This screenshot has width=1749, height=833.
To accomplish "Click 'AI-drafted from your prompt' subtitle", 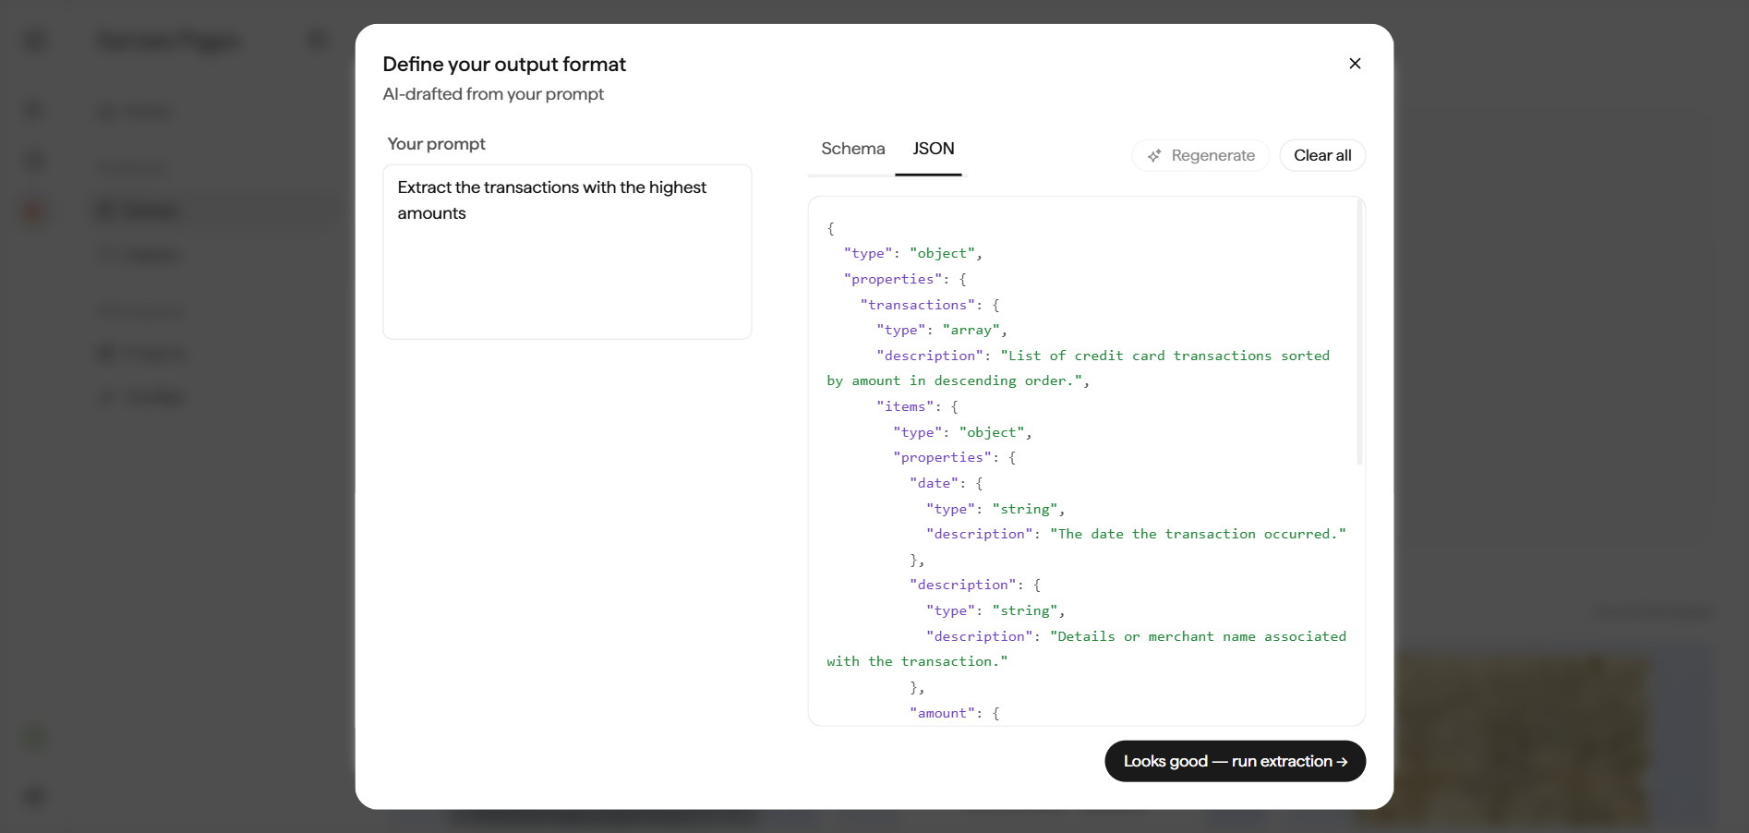I will pos(493,94).
